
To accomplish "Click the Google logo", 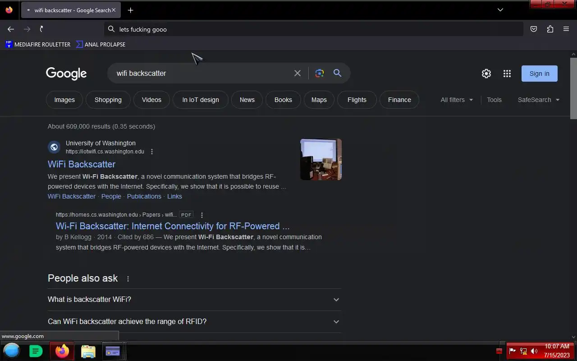I will coord(66,74).
